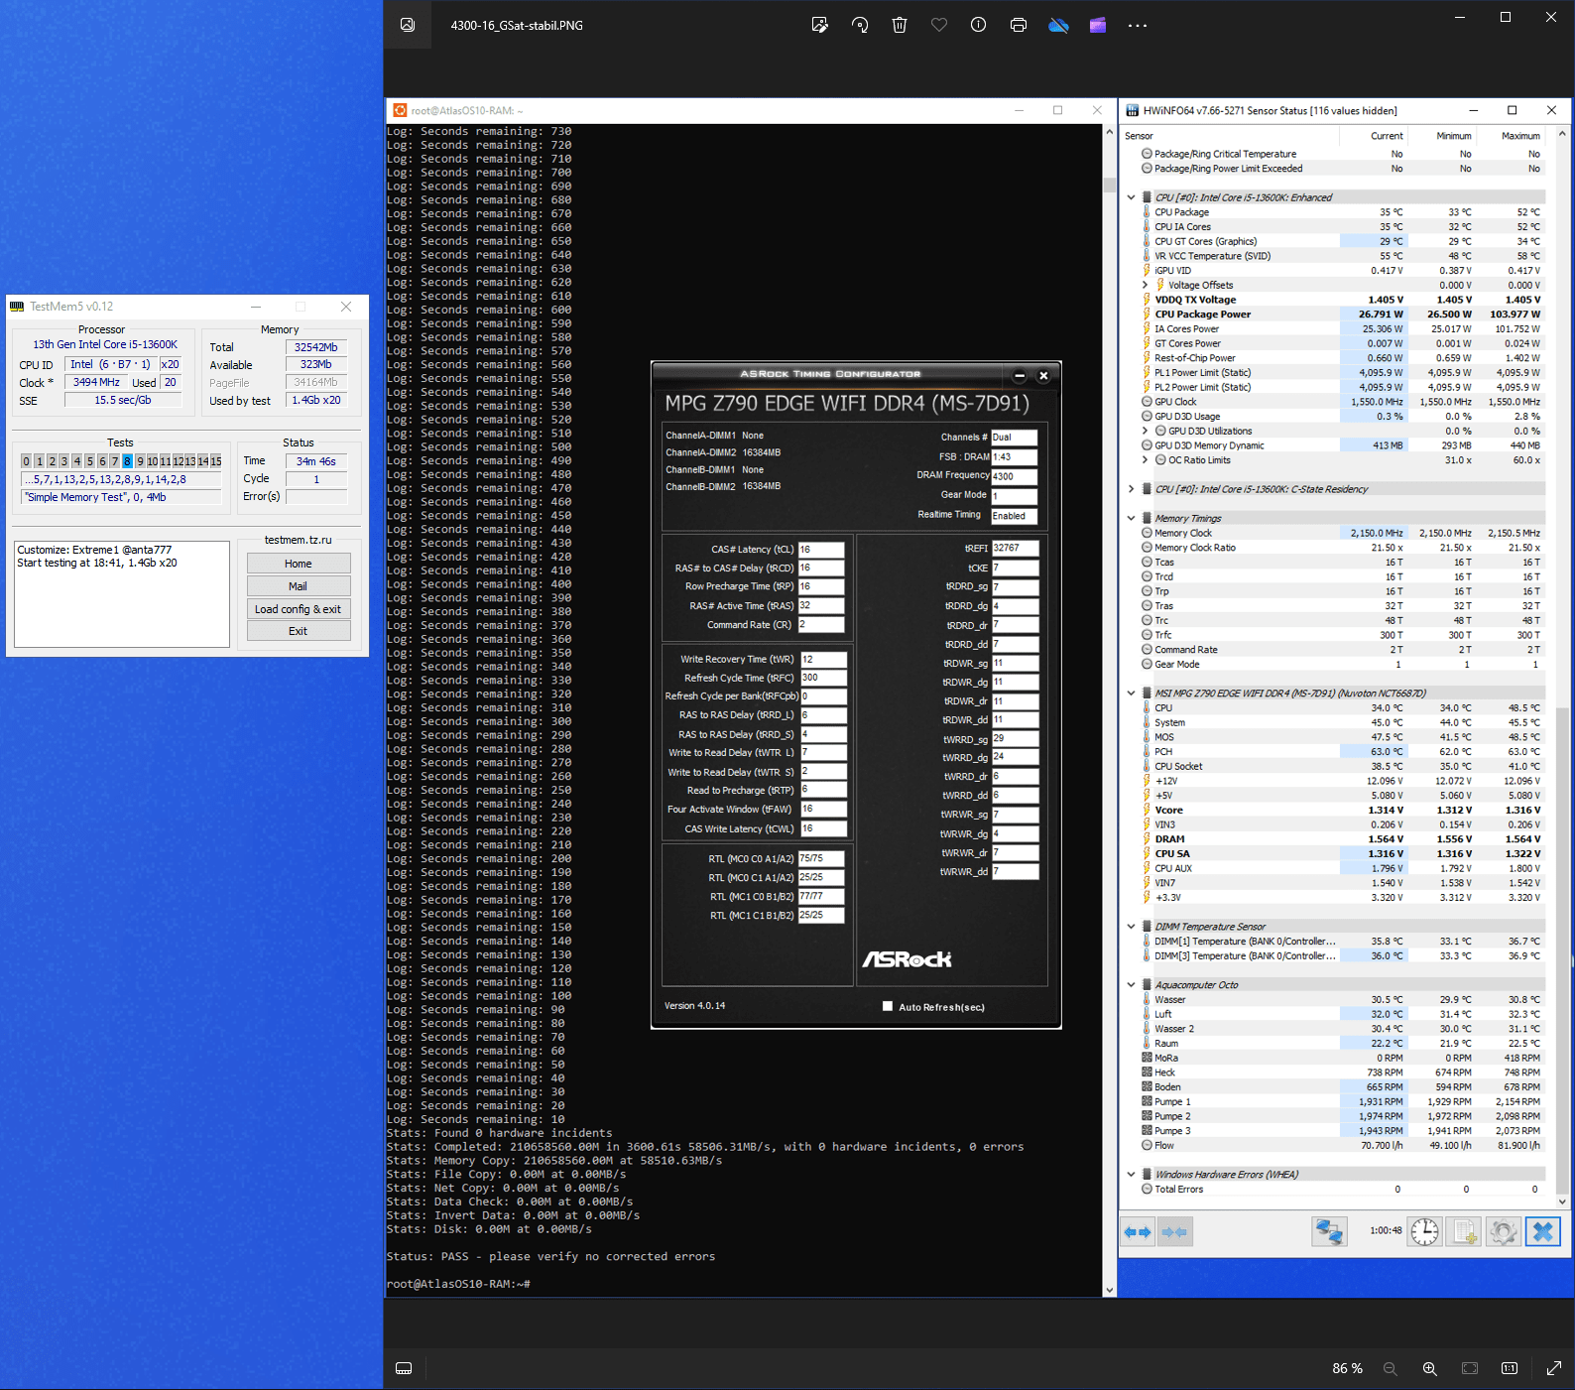
Task: Click HWiNFO network monitors icon
Action: [x=1329, y=1231]
